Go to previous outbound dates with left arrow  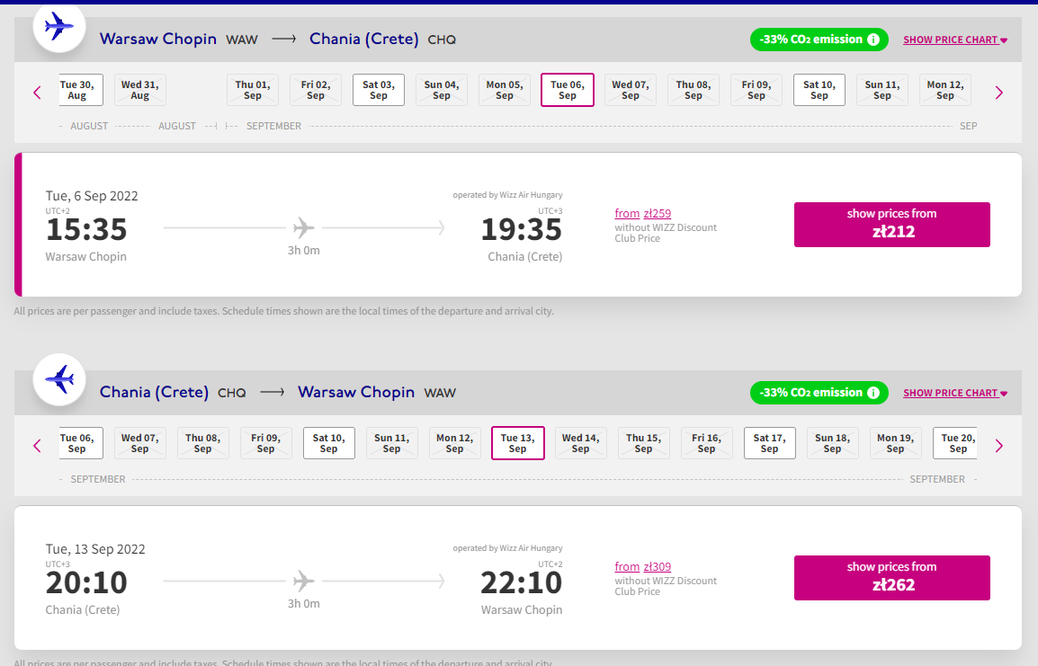[37, 93]
